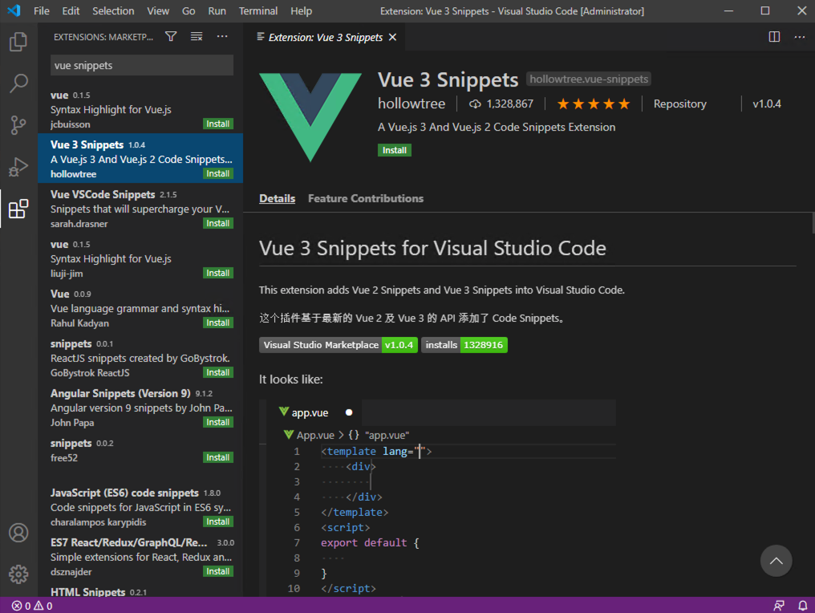The width and height of the screenshot is (815, 613).
Task: Install Vue 3 Snippets from the list
Action: tap(217, 173)
